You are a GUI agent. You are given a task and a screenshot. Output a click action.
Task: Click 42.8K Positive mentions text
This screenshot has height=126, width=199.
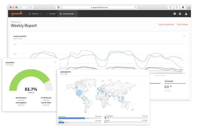point(21,99)
